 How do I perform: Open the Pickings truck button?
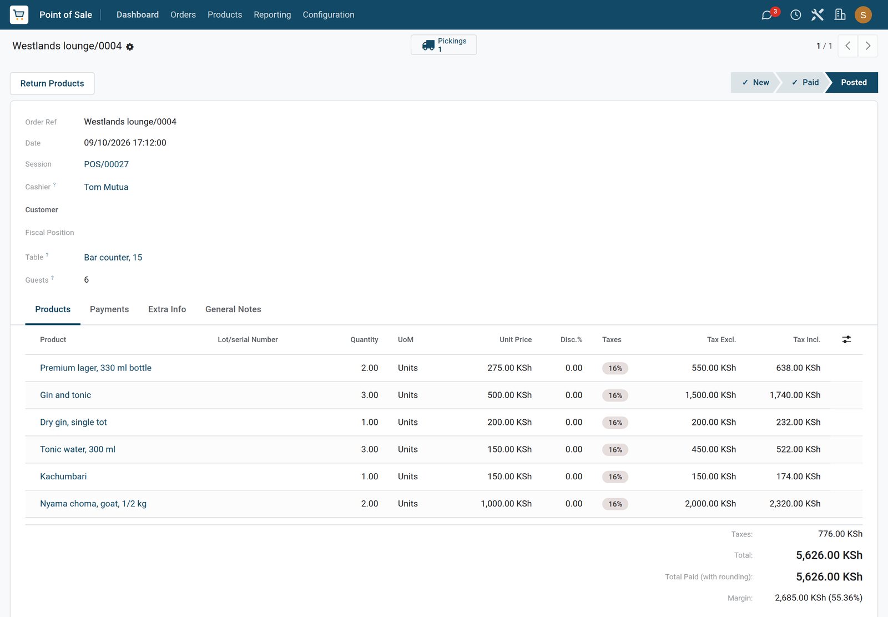pos(443,45)
